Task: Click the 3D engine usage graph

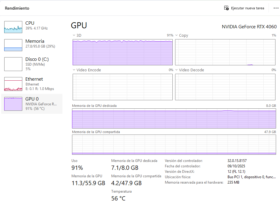Action: pyautogui.click(x=123, y=52)
